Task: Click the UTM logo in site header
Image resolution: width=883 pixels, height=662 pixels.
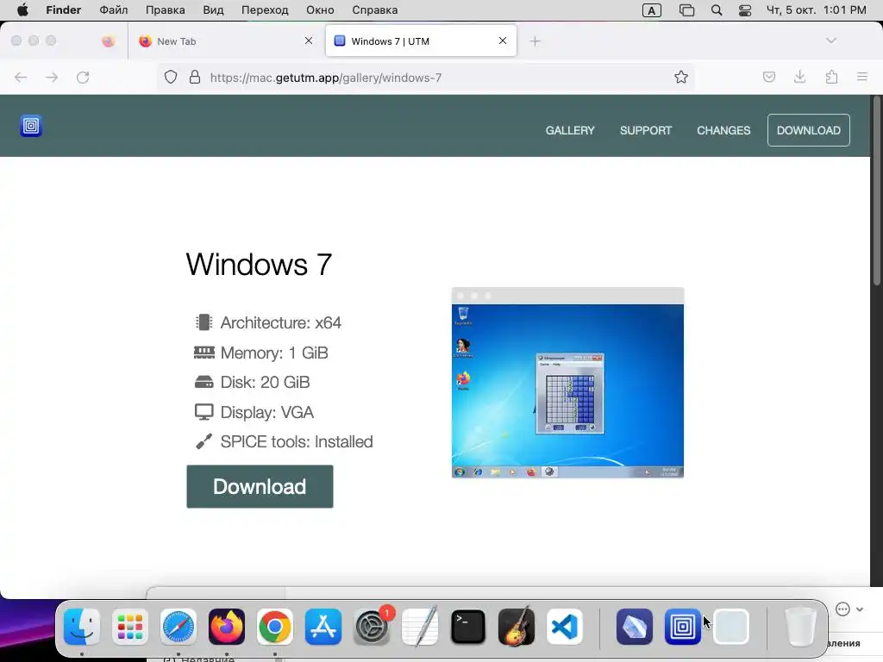Action: [x=31, y=126]
